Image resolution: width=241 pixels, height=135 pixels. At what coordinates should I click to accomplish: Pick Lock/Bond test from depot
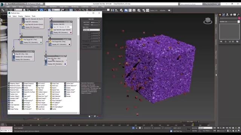pyautogui.click(x=40, y=107)
